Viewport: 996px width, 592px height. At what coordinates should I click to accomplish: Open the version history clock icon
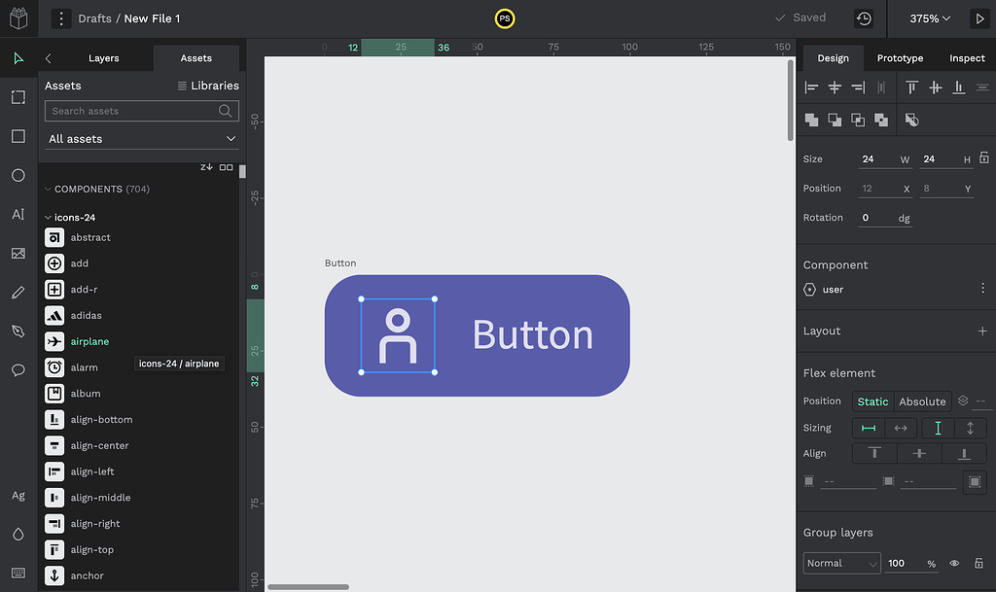863,18
